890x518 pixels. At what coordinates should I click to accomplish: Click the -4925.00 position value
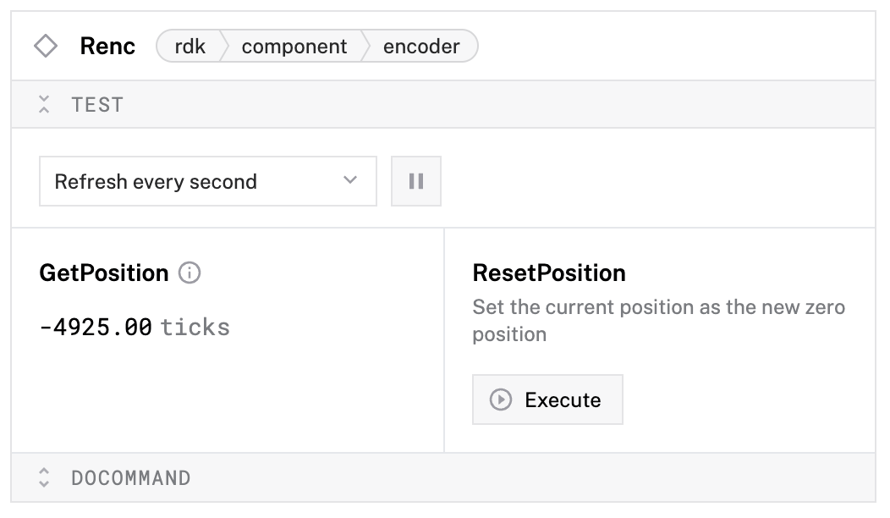click(96, 327)
